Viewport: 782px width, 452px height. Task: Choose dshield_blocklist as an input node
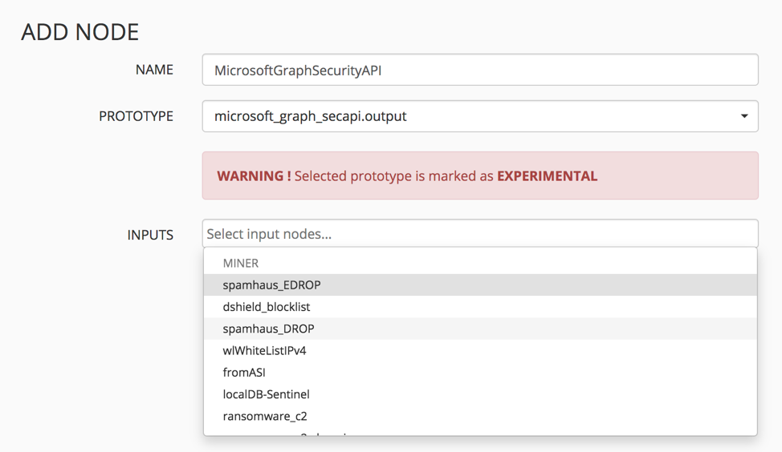click(267, 307)
